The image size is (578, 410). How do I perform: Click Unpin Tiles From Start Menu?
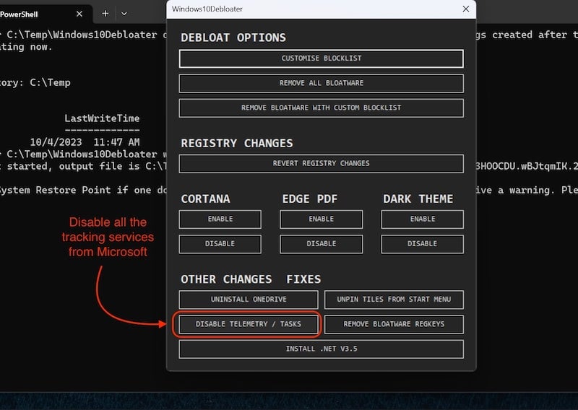pyautogui.click(x=394, y=300)
